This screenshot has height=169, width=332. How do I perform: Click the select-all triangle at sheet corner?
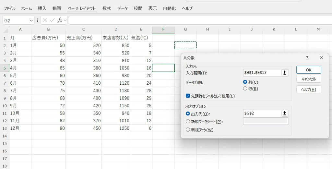point(6,30)
